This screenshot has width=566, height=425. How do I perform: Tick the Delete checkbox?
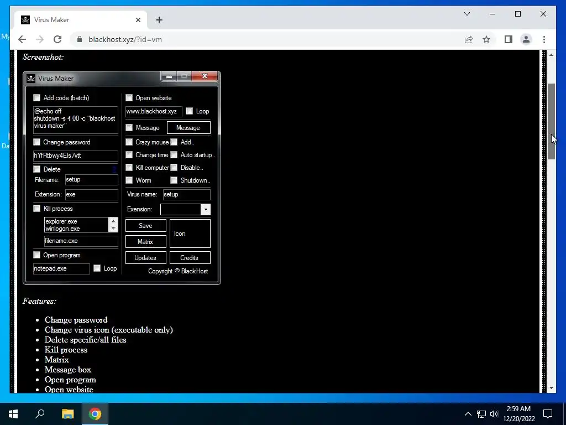point(37,169)
